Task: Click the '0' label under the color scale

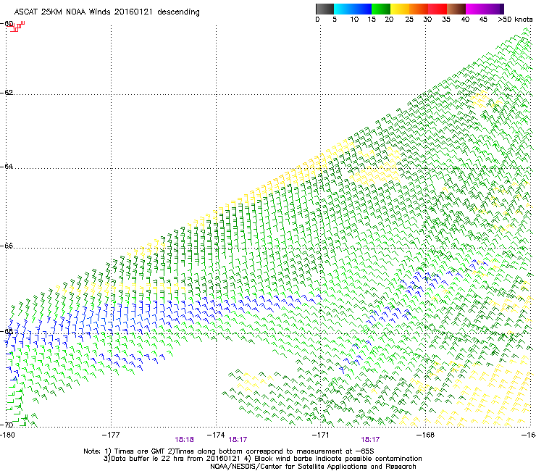Action: click(x=317, y=20)
